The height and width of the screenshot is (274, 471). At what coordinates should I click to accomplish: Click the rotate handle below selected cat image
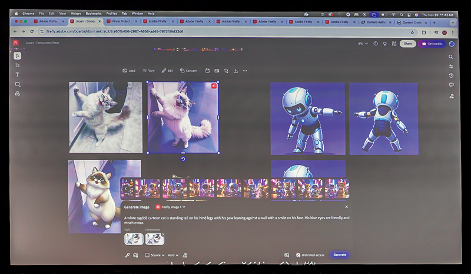(x=183, y=159)
